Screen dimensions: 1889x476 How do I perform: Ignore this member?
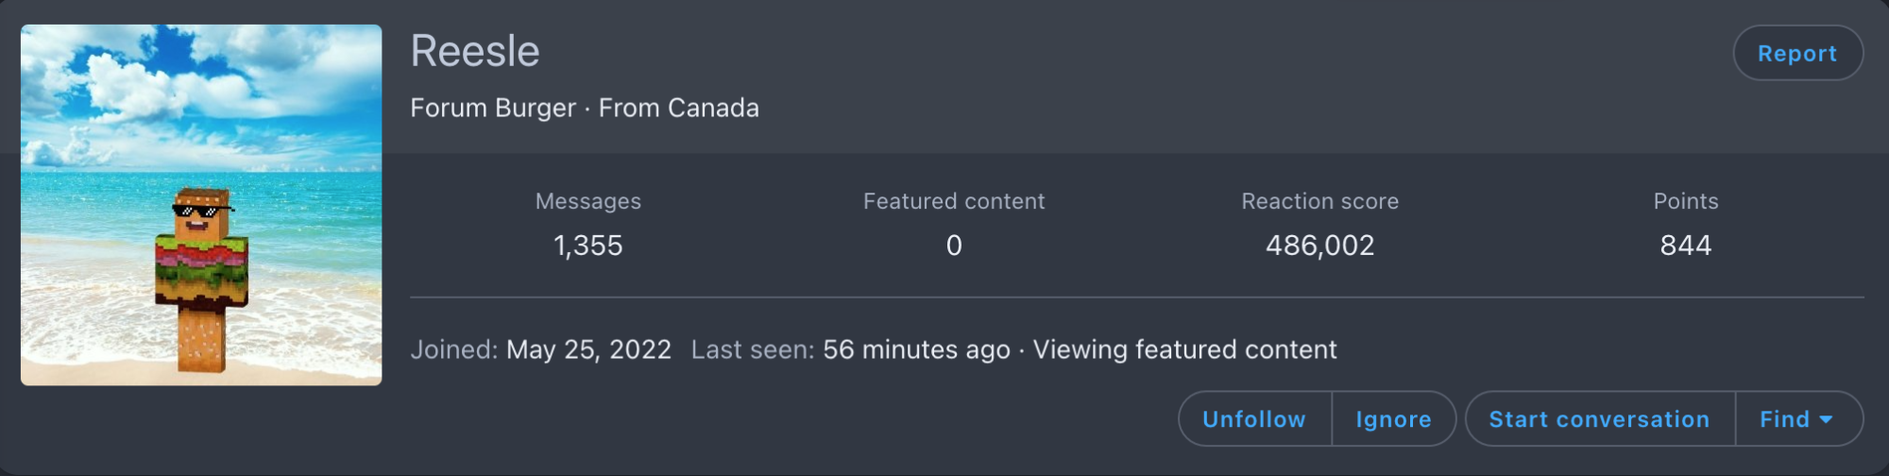(1393, 418)
